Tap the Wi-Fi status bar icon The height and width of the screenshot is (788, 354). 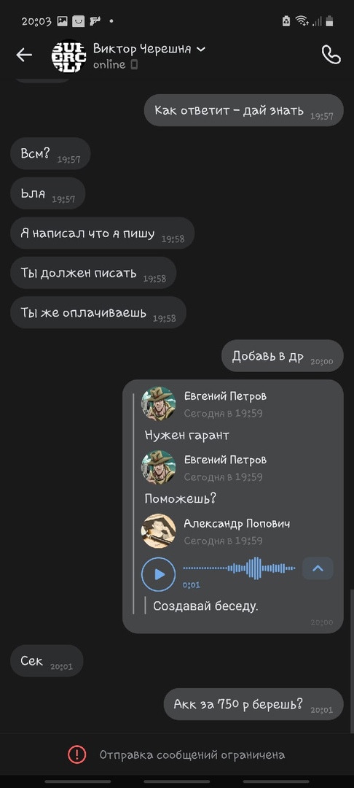[x=302, y=20]
